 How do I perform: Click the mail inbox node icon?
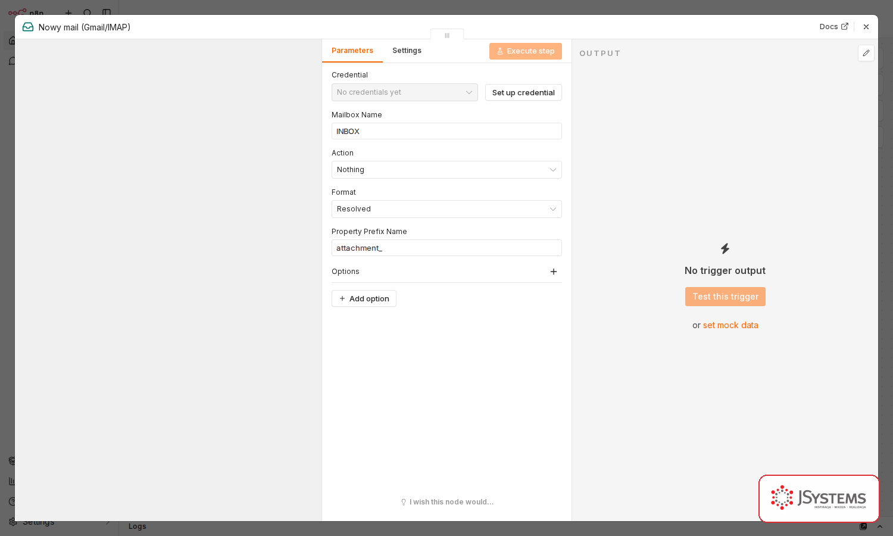(x=28, y=27)
